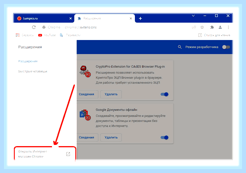Click CryptoPro Extension for CAdES Browser Plug-in title
246x173 pixels.
130,67
